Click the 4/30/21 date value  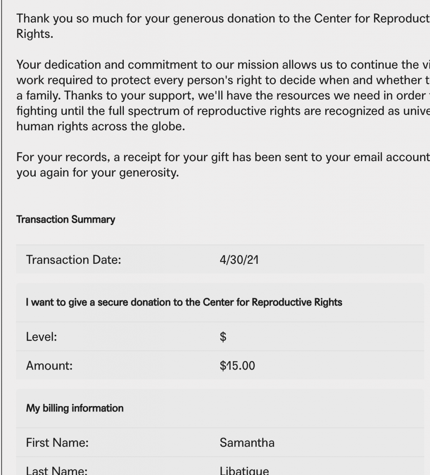239,260
